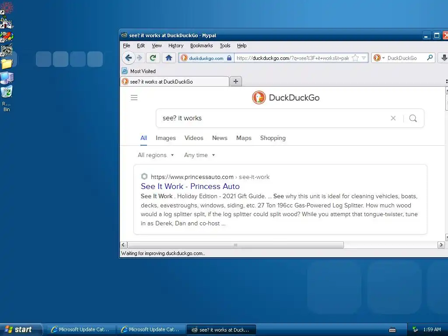Open the downloads arrow icon
Viewport: 448px width, 336px height.
(x=444, y=58)
